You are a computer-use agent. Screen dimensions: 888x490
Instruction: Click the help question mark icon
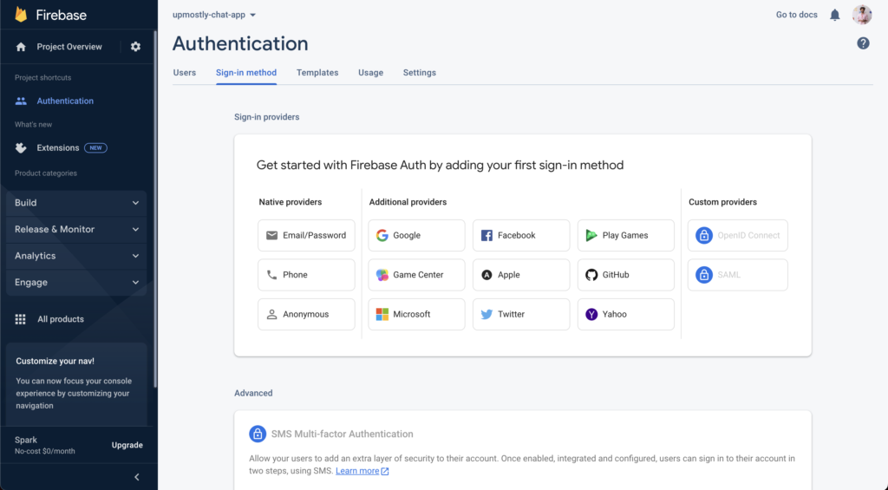[863, 43]
